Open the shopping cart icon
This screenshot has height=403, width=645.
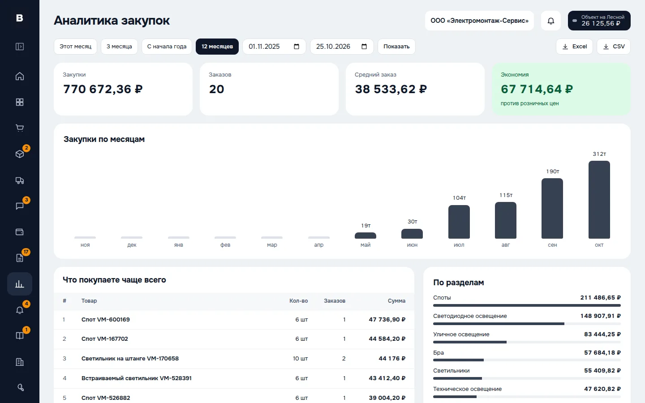pos(20,128)
